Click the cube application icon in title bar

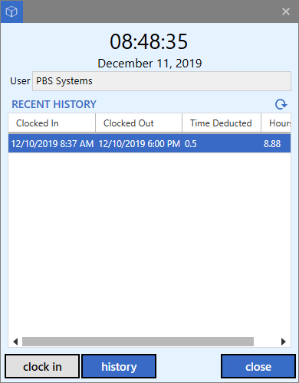click(11, 11)
